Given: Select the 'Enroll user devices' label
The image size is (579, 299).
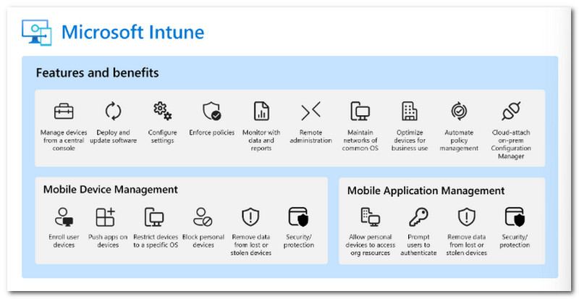Looking at the screenshot, I should tap(64, 241).
